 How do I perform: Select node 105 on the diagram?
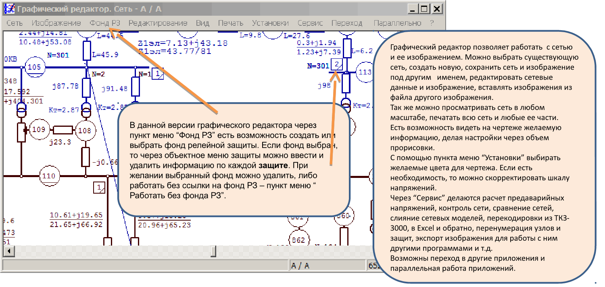[x=34, y=67]
